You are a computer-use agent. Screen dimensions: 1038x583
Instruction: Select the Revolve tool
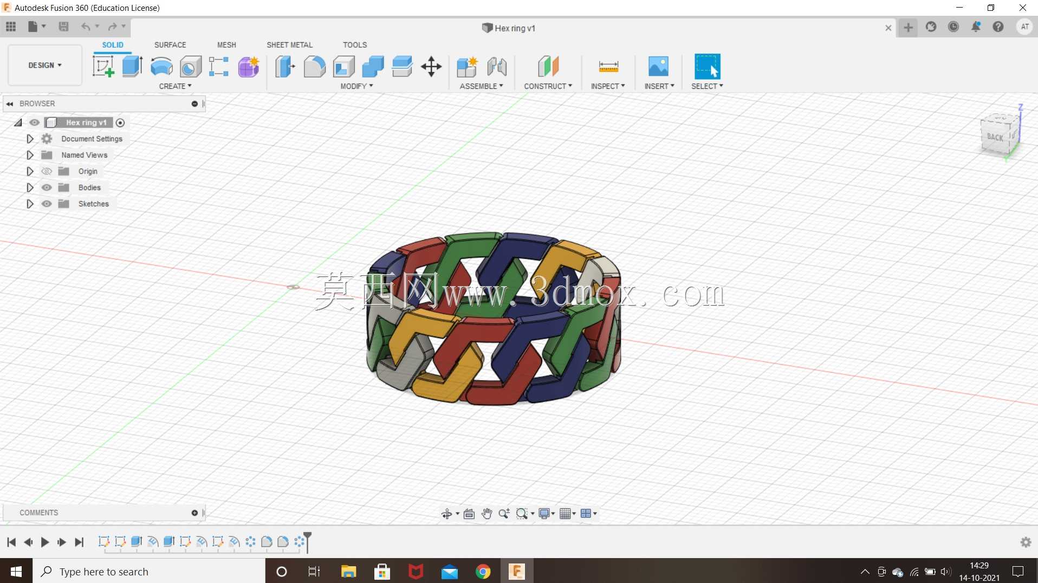tap(161, 67)
